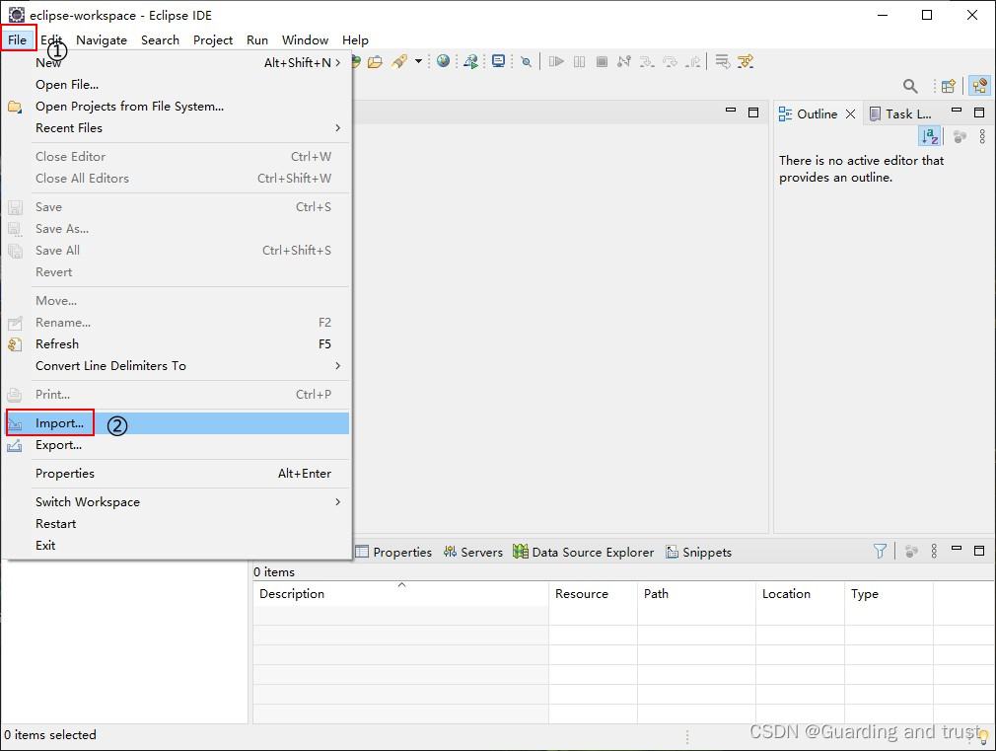This screenshot has height=751, width=996.
Task: Open the Outline view menu (three dots)
Action: click(x=982, y=136)
